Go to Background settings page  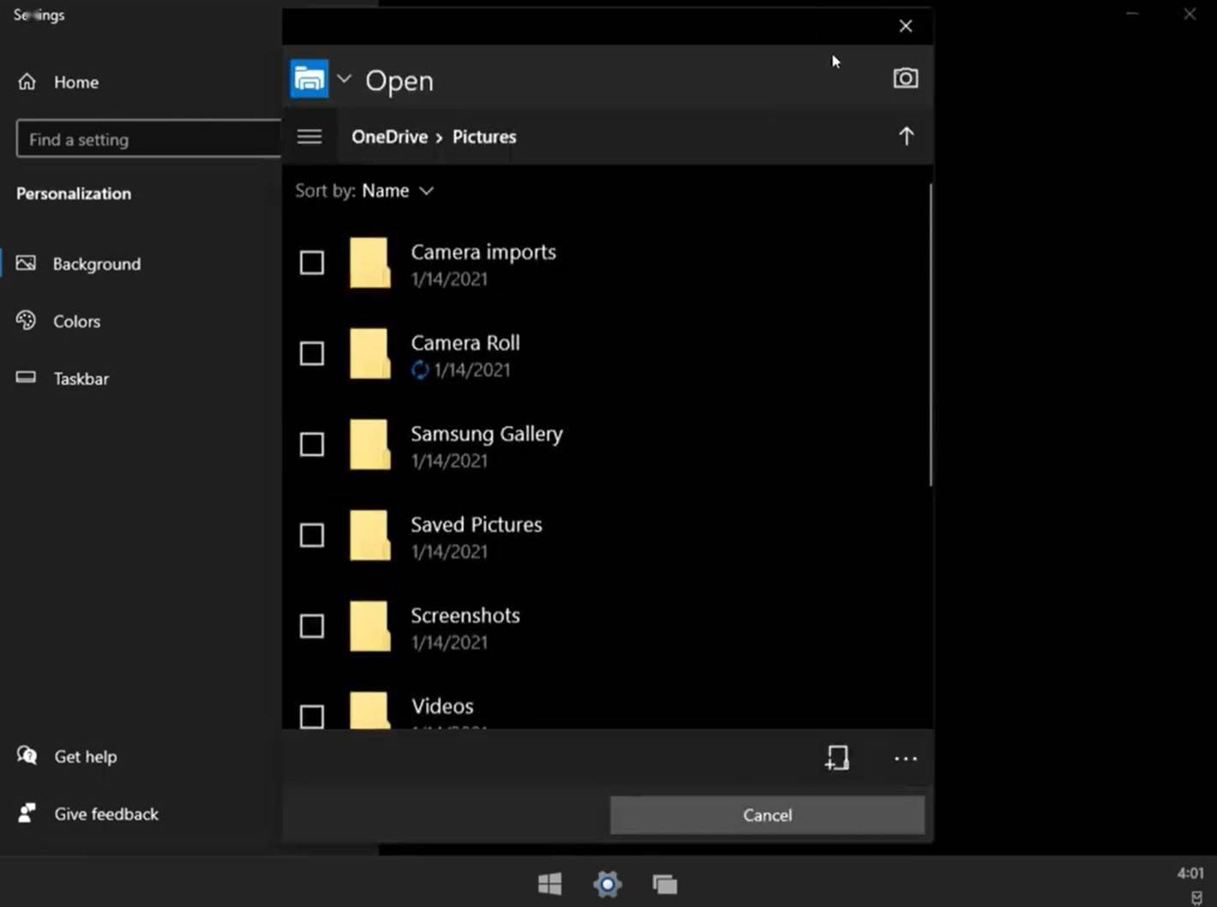[97, 264]
